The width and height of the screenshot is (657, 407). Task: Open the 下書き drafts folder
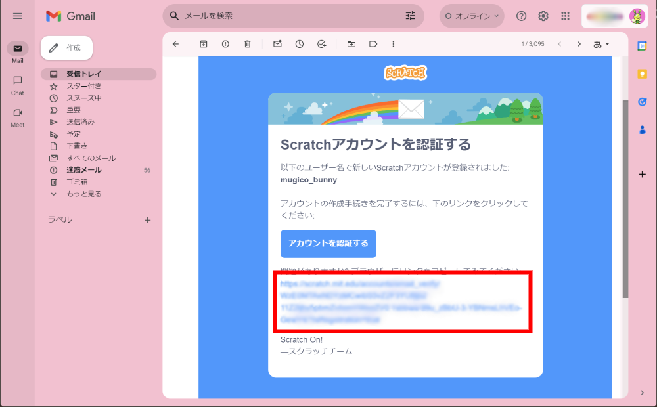coord(99,146)
